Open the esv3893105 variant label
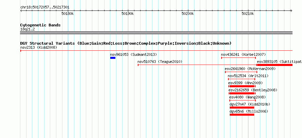 pos(279,62)
